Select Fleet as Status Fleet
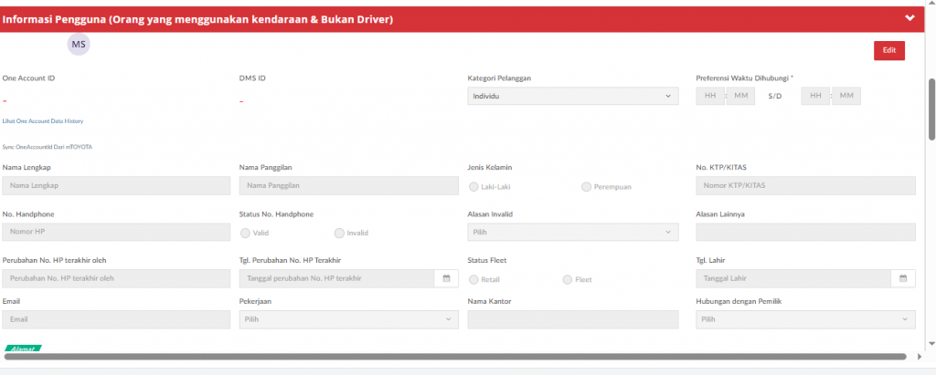This screenshot has height=375, width=936. pyautogui.click(x=568, y=279)
